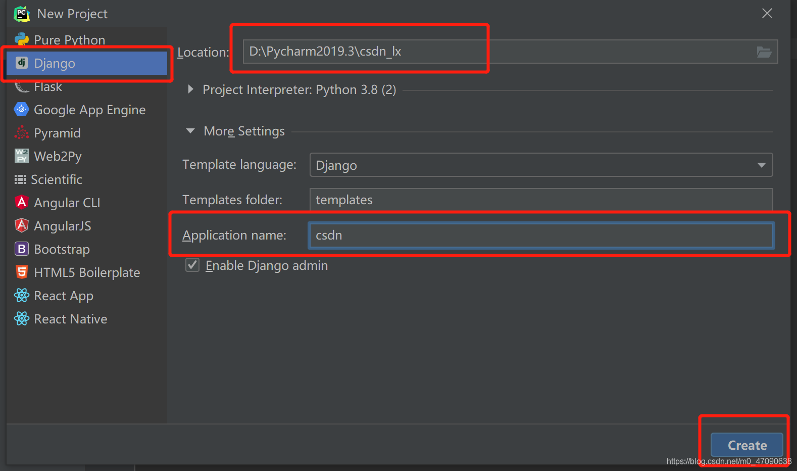Select Scientific project type
This screenshot has width=797, height=471.
[87, 179]
